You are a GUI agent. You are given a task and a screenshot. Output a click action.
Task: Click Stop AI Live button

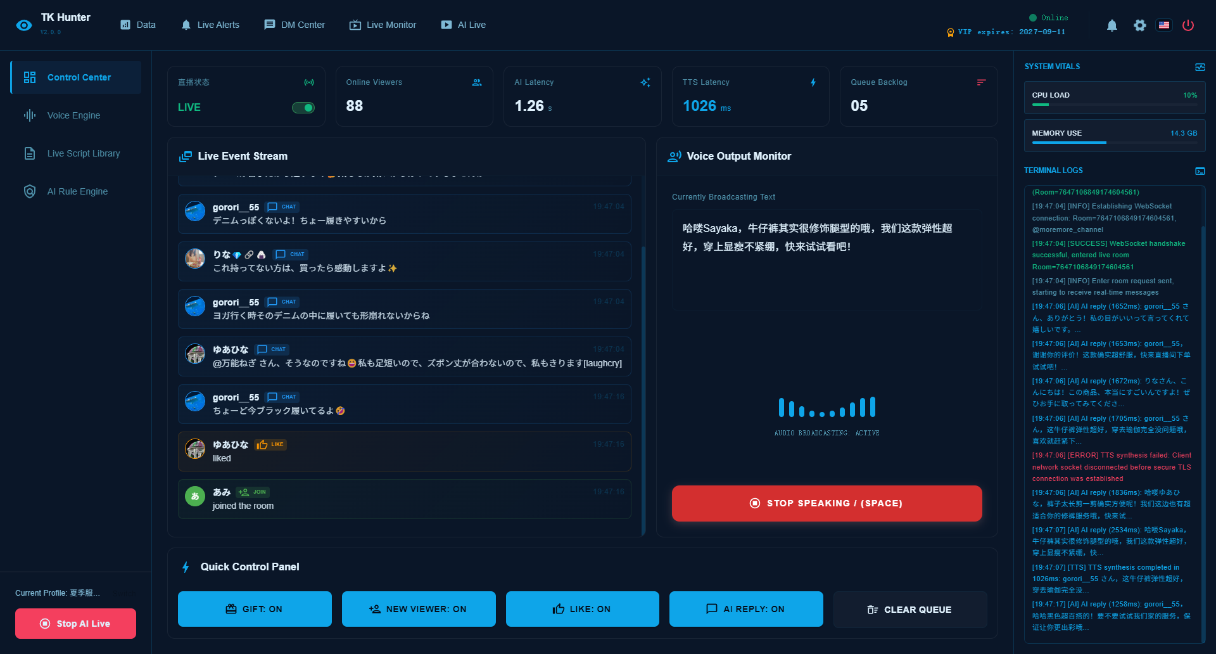[x=75, y=624]
